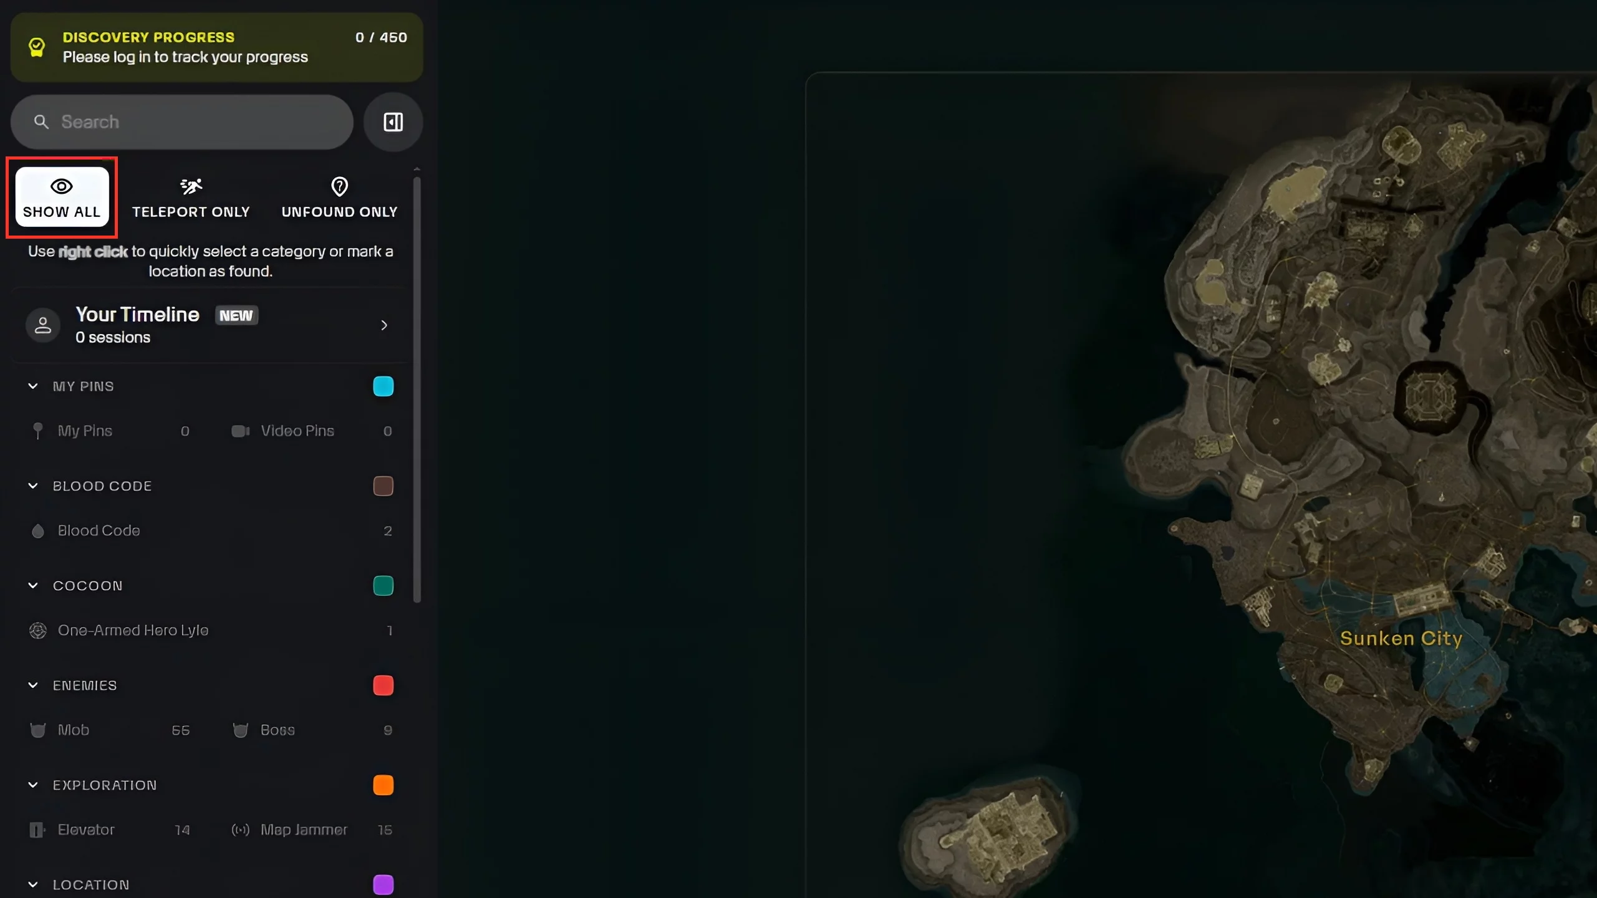Collapse the Exploration section
This screenshot has height=898, width=1597.
[x=33, y=785]
